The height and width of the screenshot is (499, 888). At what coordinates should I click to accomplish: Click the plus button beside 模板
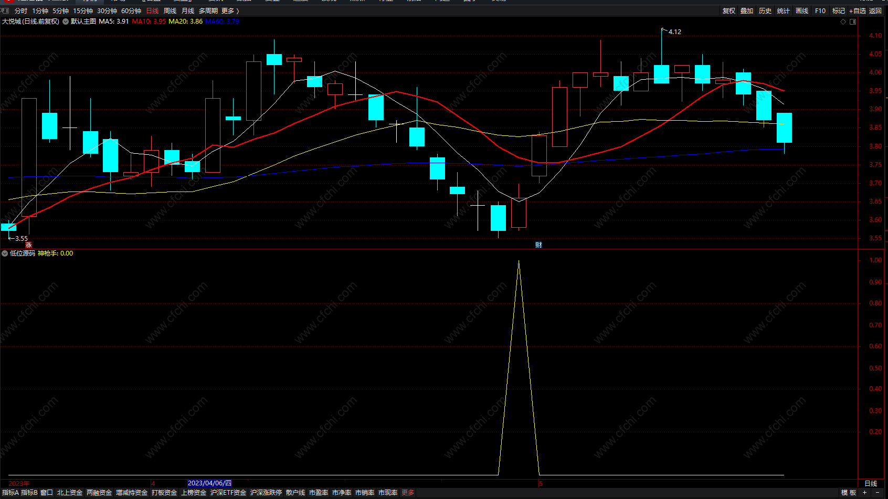click(864, 492)
